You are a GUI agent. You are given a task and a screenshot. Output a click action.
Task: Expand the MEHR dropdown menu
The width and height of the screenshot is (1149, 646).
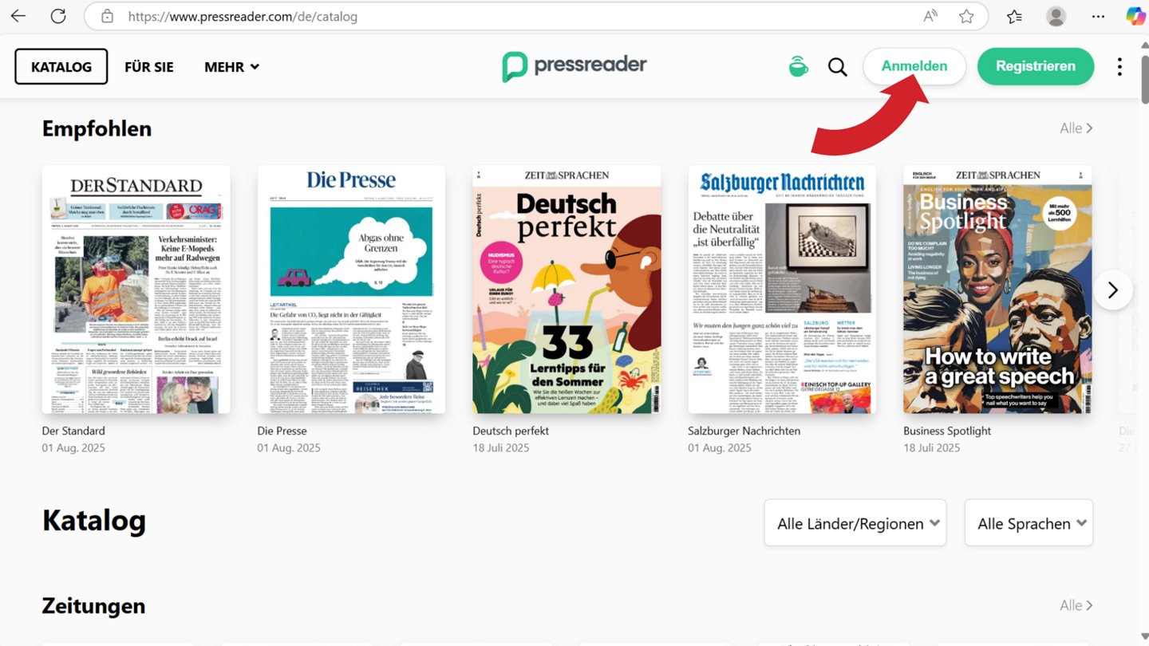232,67
